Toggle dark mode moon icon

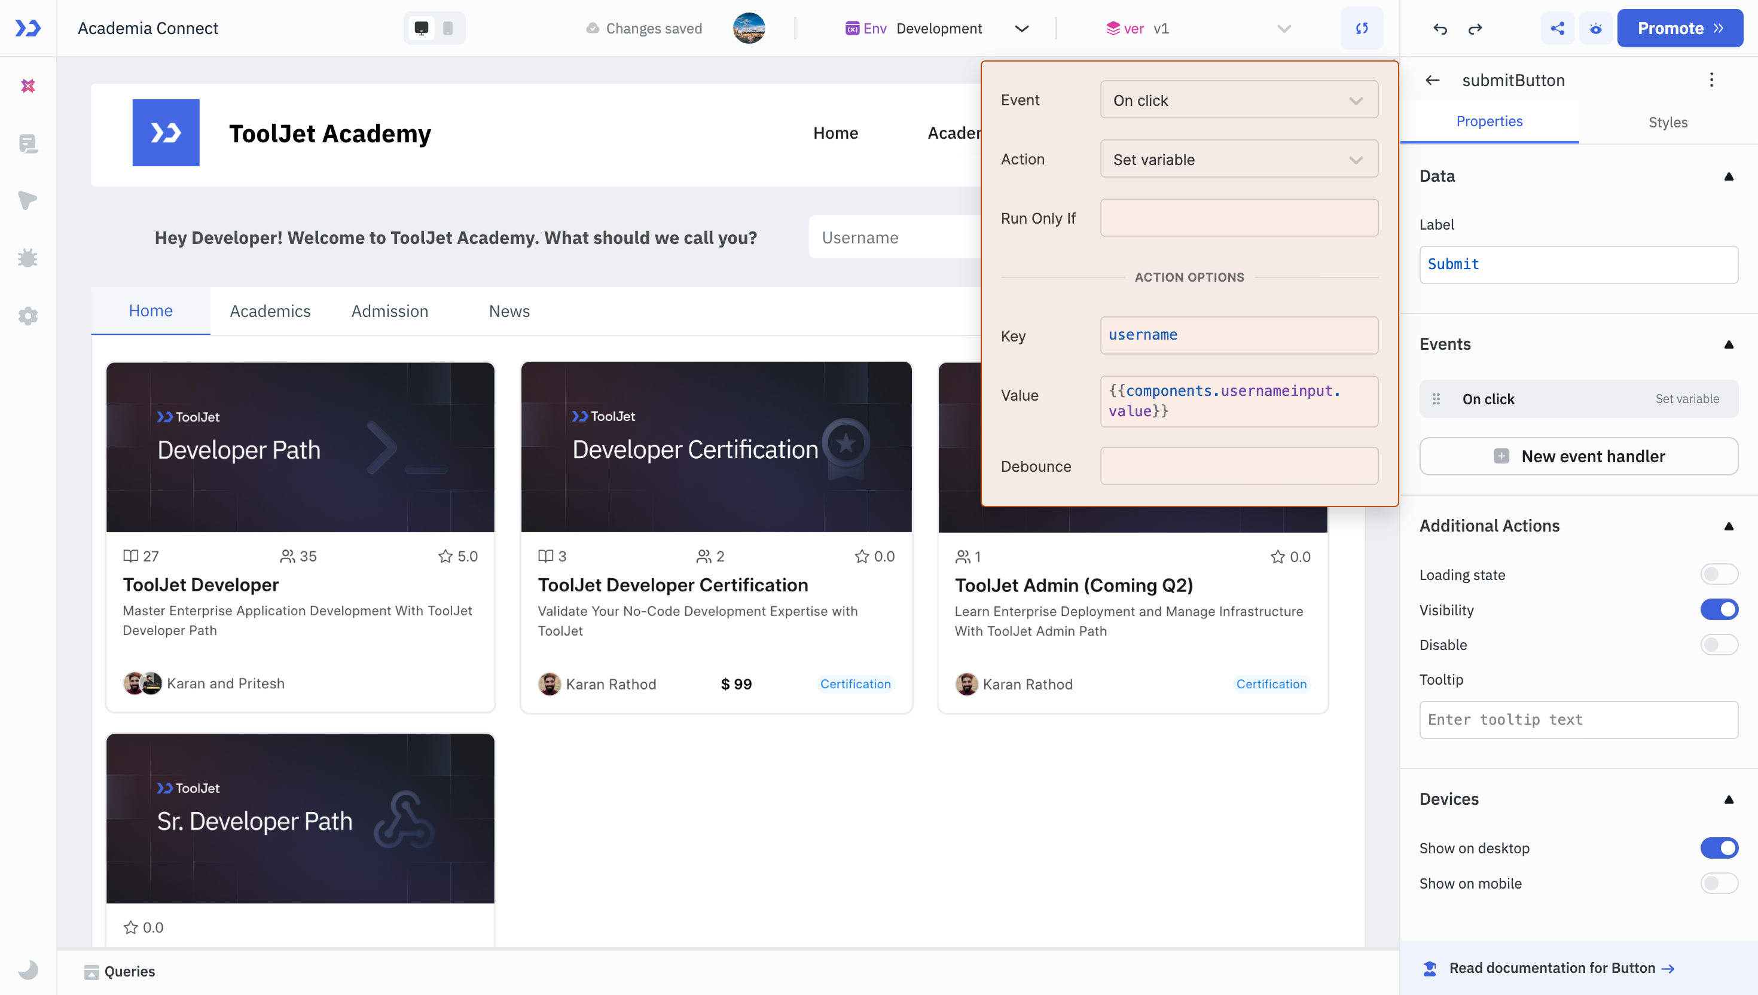point(28,969)
